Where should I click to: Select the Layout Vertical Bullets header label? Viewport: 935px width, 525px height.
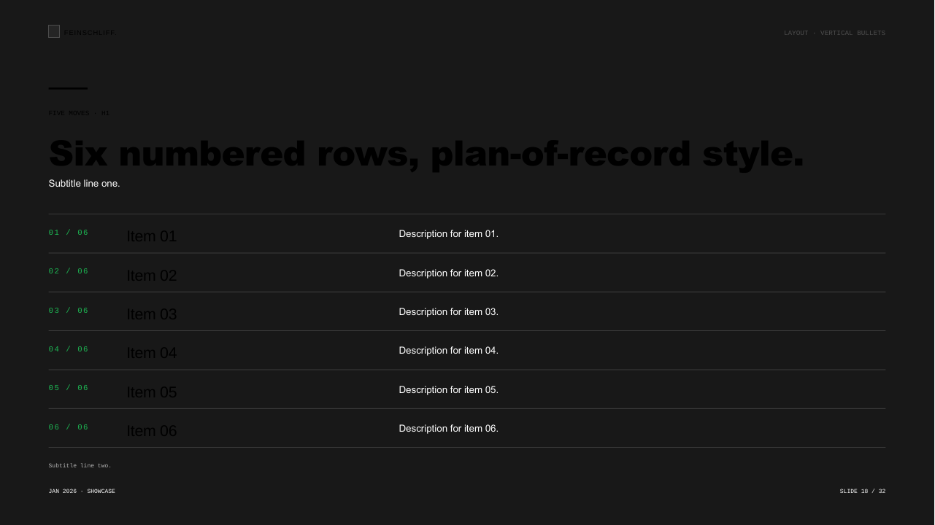pos(834,33)
